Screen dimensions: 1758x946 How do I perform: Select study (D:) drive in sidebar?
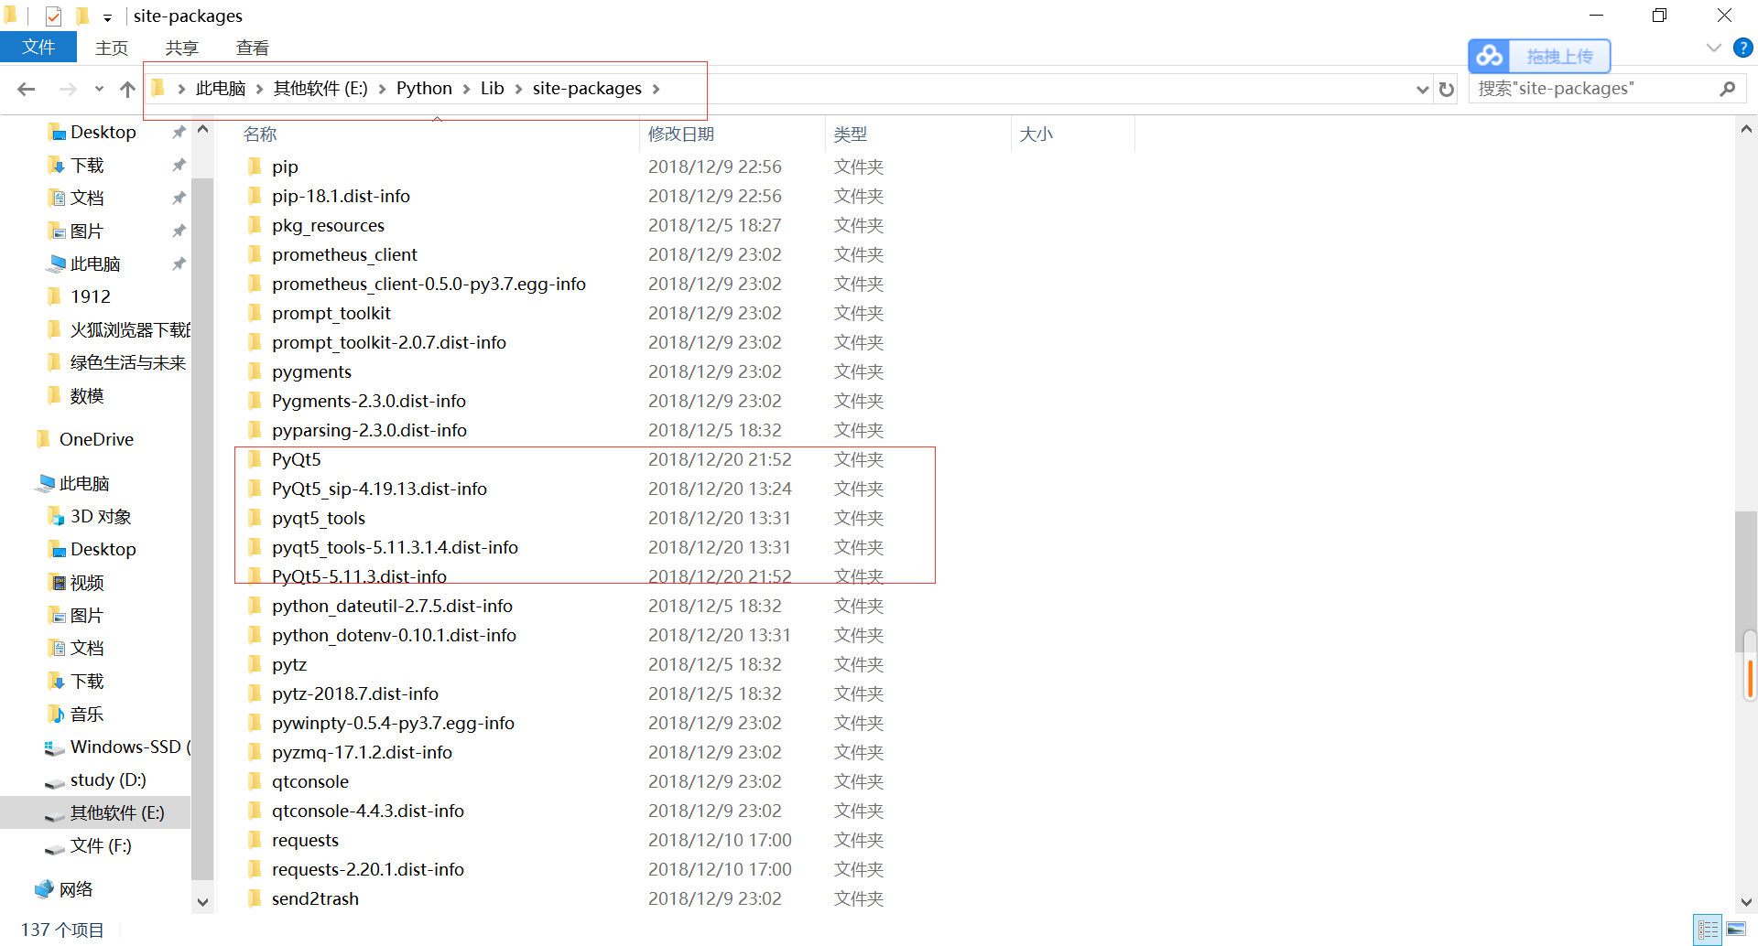click(x=108, y=780)
